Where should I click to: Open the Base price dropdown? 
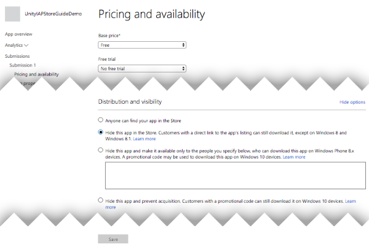(x=142, y=45)
